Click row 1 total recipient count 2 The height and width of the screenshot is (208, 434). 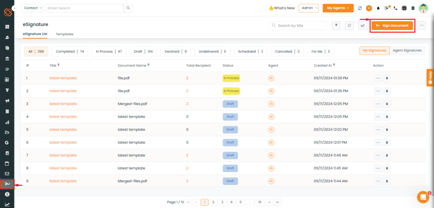187,78
